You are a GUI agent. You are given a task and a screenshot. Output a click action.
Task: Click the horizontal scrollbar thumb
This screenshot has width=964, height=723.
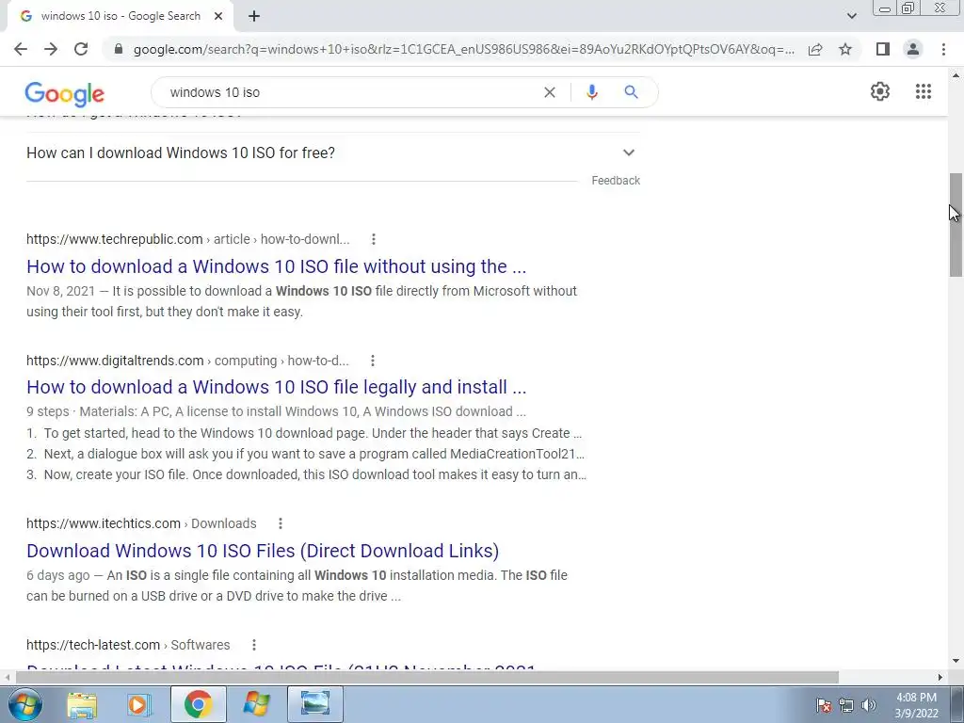[x=427, y=678]
